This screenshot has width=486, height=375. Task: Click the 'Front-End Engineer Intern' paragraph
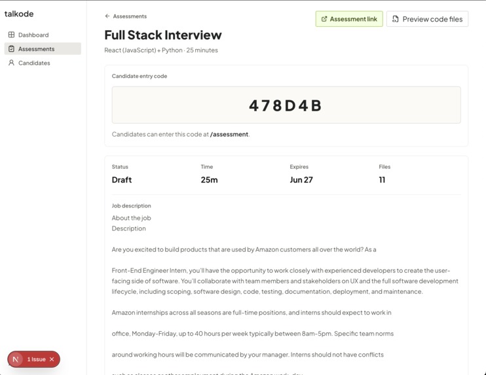tap(285, 281)
